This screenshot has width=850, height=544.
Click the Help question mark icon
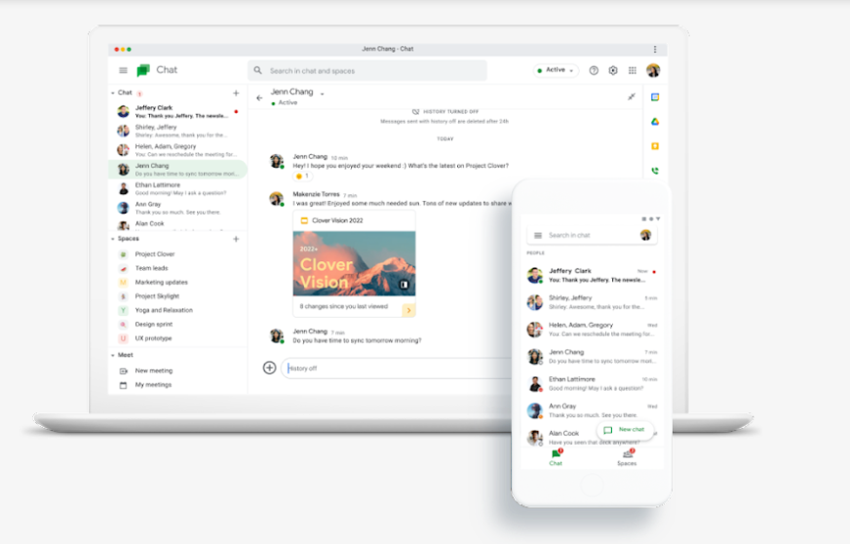click(x=594, y=70)
